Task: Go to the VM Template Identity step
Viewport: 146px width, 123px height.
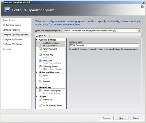Action: [x=12, y=25]
